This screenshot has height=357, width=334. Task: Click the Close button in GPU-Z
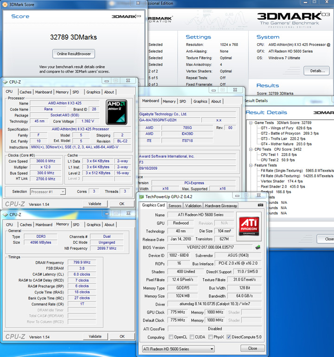point(252,348)
